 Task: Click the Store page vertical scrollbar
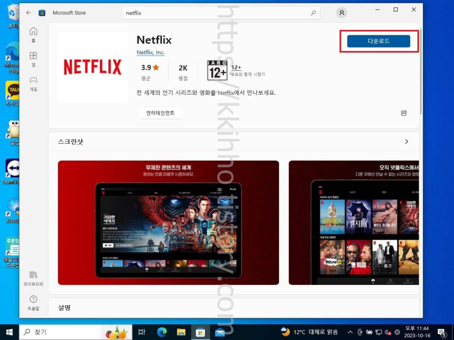421,72
